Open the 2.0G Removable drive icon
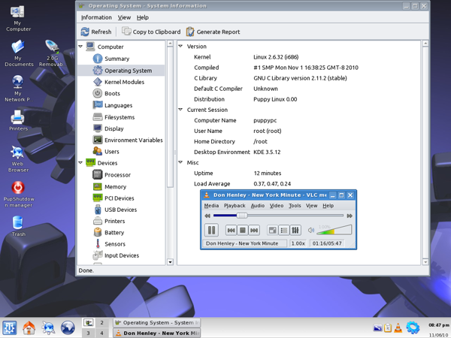The width and height of the screenshot is (451, 338). tap(52, 47)
